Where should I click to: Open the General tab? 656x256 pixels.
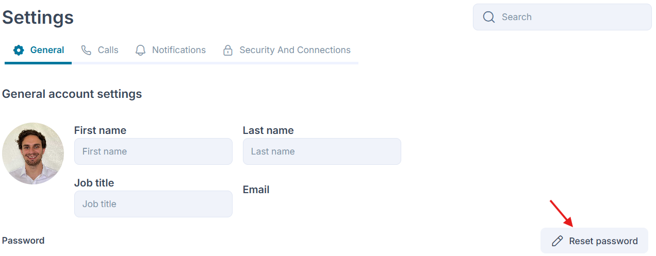coord(38,50)
